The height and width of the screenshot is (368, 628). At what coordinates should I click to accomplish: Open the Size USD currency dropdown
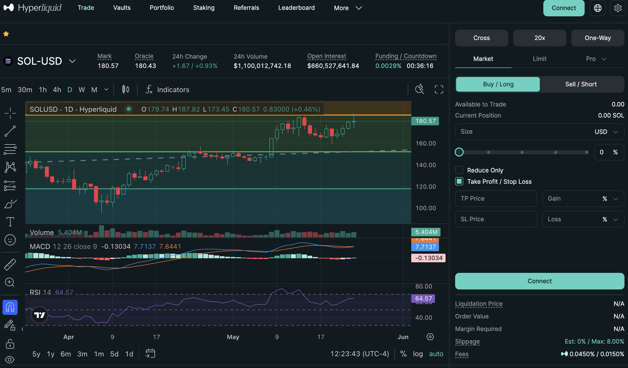pyautogui.click(x=606, y=132)
